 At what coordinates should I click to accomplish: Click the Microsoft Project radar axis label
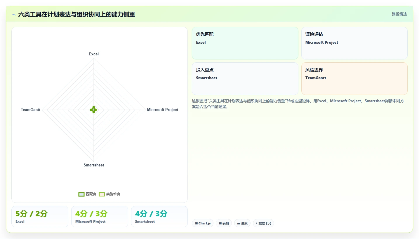click(x=163, y=110)
